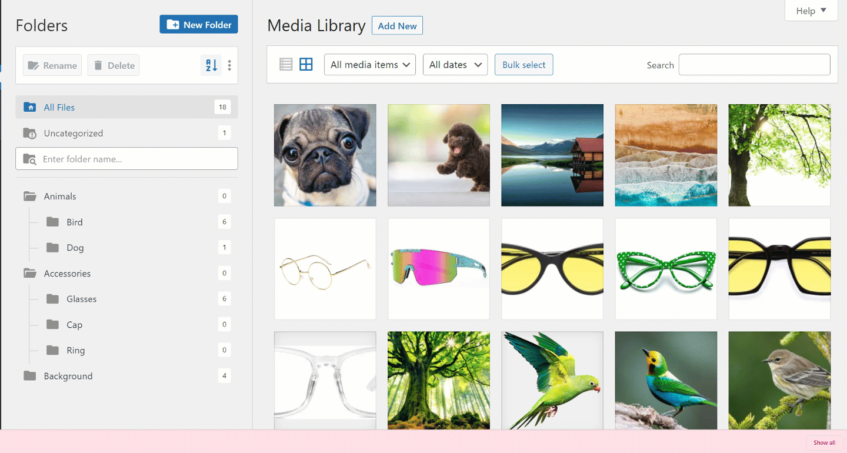Image resolution: width=847 pixels, height=453 pixels.
Task: Open the square yellow-lens glasses thumbnail
Action: [x=779, y=269]
